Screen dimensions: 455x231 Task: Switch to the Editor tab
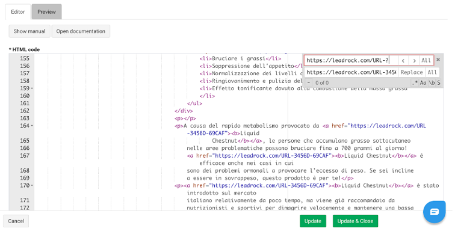[x=17, y=12]
